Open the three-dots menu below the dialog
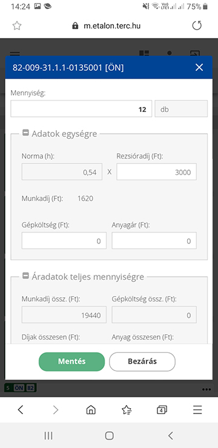The width and height of the screenshot is (218, 448). (x=206, y=389)
